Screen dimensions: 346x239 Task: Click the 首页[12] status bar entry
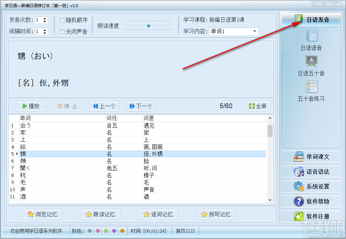pos(185,231)
